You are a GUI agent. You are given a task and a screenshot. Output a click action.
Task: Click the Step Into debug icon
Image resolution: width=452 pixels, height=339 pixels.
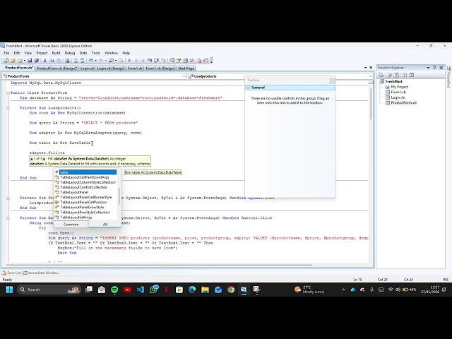tap(150, 61)
